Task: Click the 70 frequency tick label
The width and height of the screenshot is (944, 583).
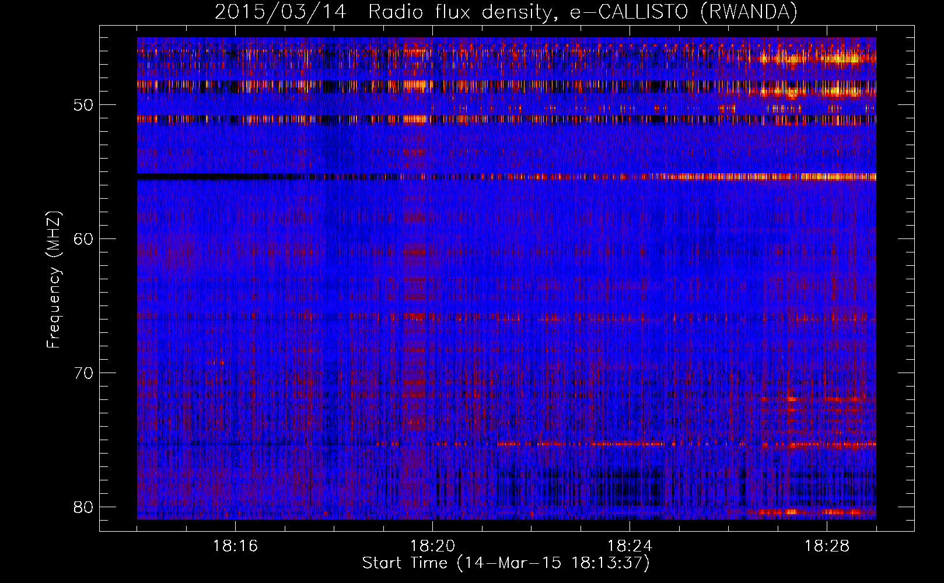Action: coord(83,373)
